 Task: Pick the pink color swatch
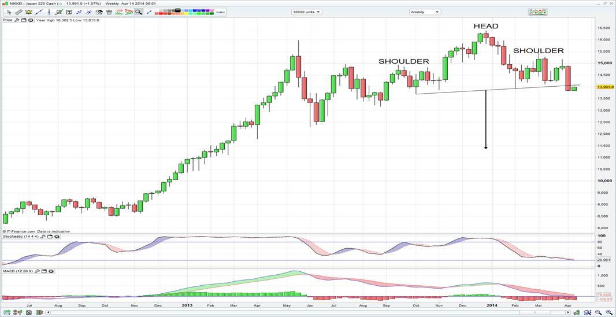(211, 10)
